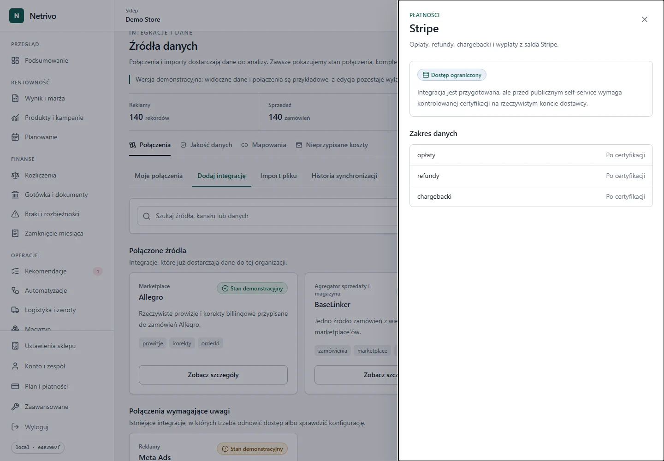Click the Ustawienia sklepu building icon
Viewport: 664px width, 461px height.
point(15,346)
